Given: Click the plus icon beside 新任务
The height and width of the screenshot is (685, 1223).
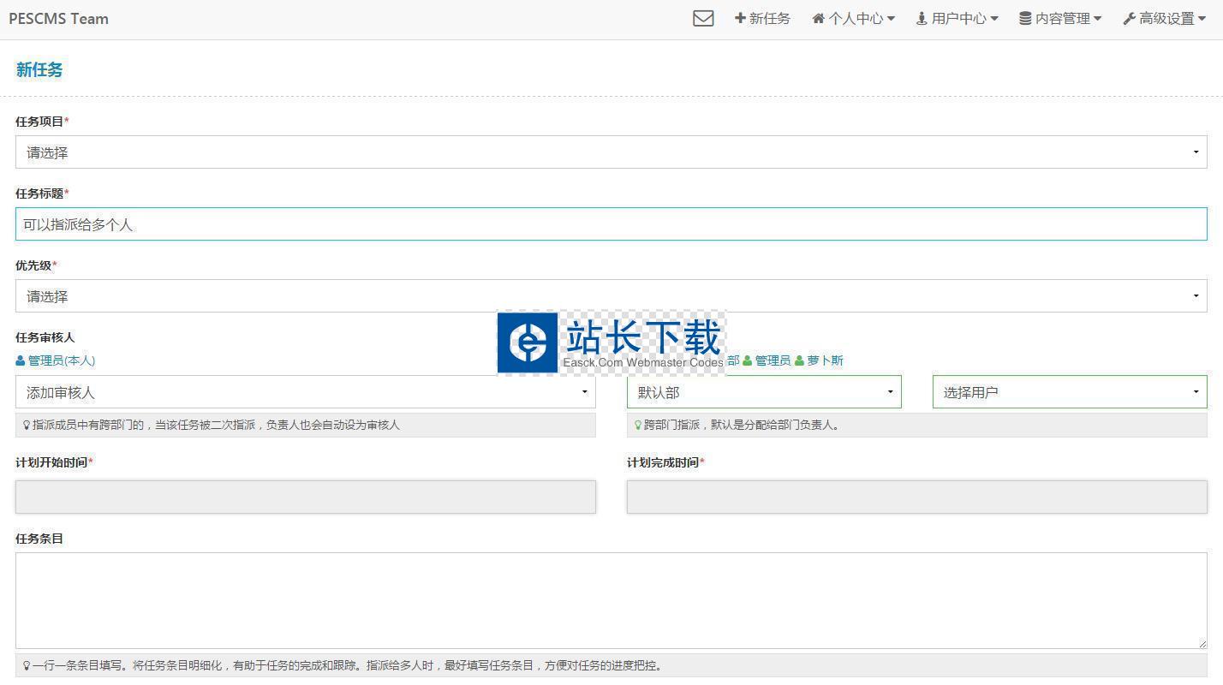Looking at the screenshot, I should pos(740,18).
